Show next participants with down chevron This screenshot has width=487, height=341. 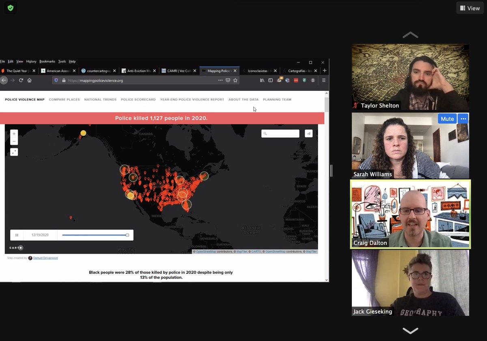tap(410, 330)
